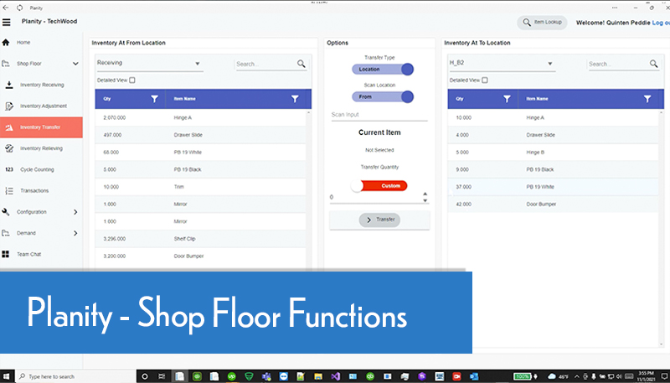The height and width of the screenshot is (383, 670).
Task: Select the Shelf Clip row
Action: pyautogui.click(x=200, y=239)
